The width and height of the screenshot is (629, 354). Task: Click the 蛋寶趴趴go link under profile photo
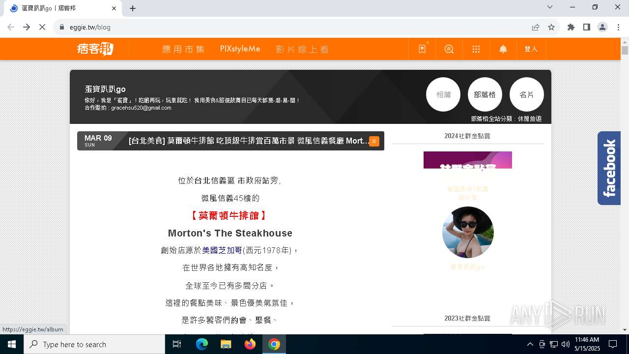tap(468, 267)
